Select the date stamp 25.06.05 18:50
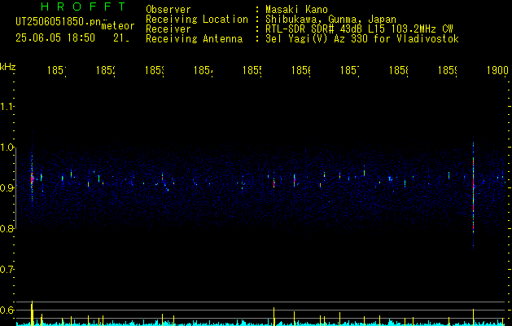 pos(55,38)
